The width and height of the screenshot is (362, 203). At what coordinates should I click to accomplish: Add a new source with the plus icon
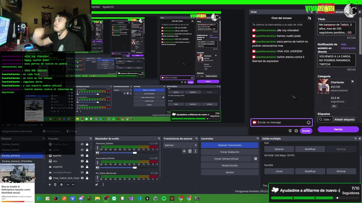(50, 185)
